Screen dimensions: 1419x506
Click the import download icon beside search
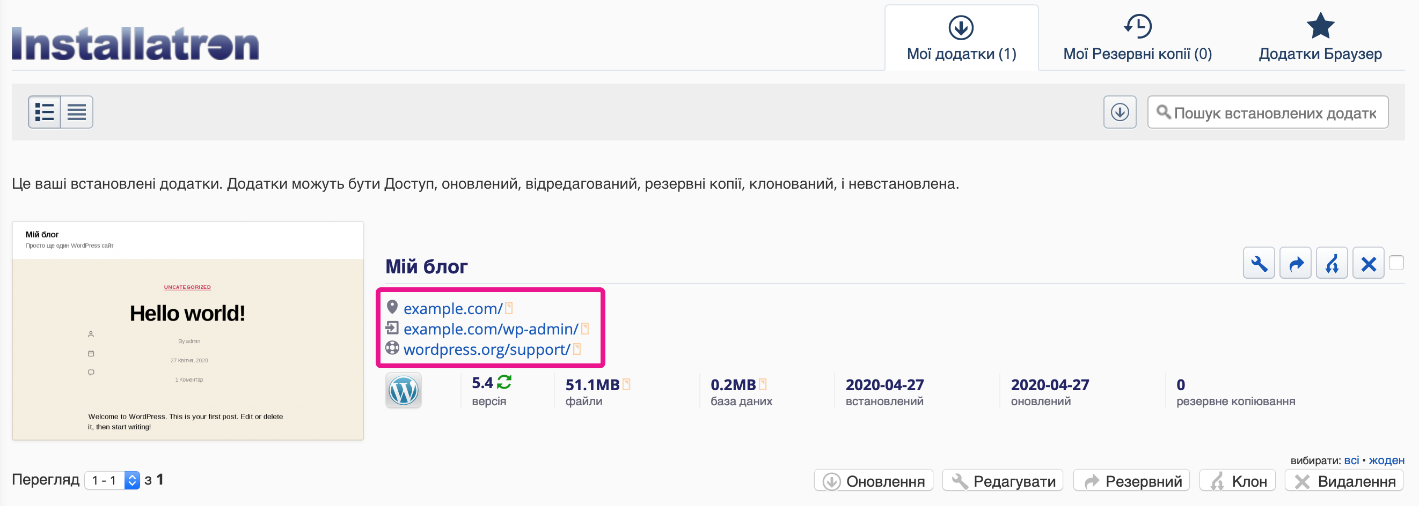(1120, 112)
